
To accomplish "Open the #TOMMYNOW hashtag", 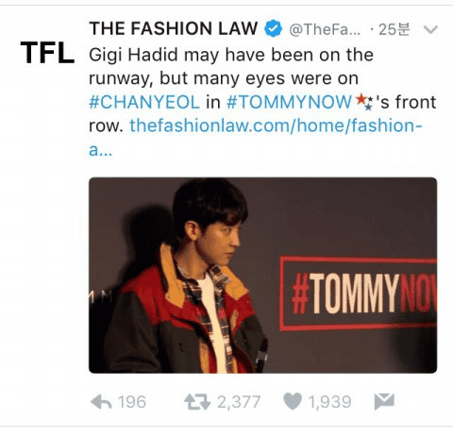I will point(289,102).
